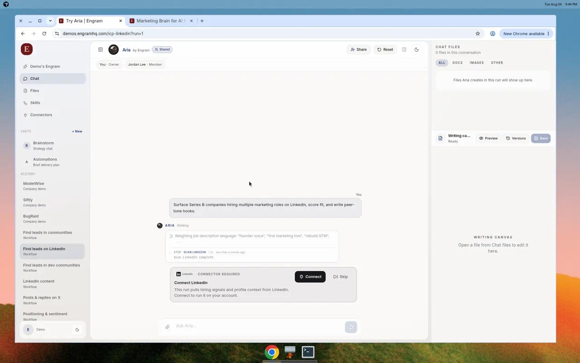Open the Connectors section in the sidebar
This screenshot has height=363, width=580.
click(x=53, y=115)
